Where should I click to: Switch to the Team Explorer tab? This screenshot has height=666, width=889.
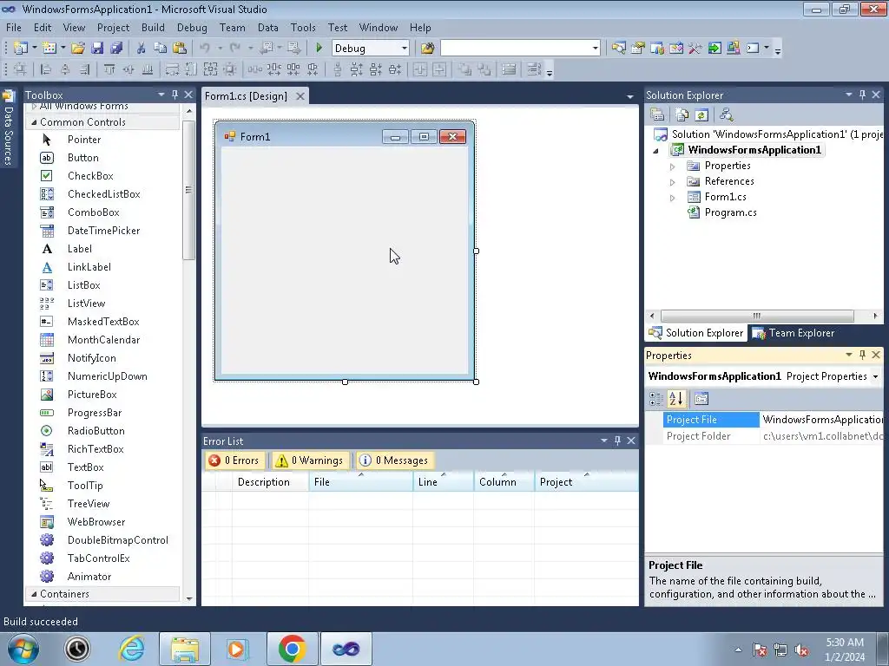click(x=794, y=333)
